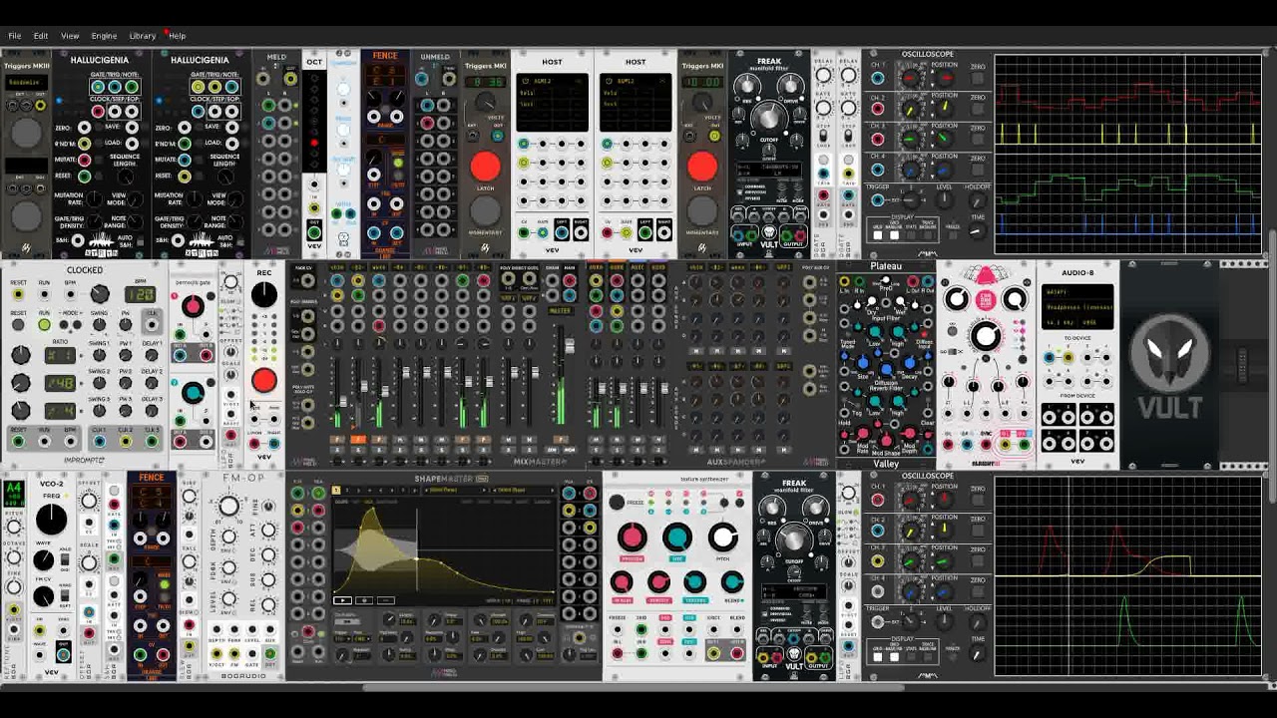Click the ShapeMaster play button

(x=343, y=600)
